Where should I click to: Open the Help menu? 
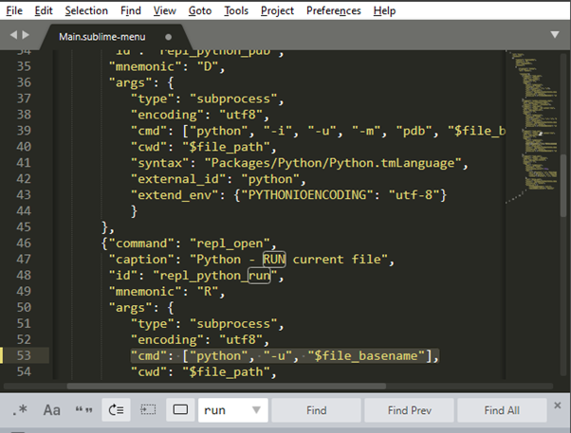coord(384,10)
